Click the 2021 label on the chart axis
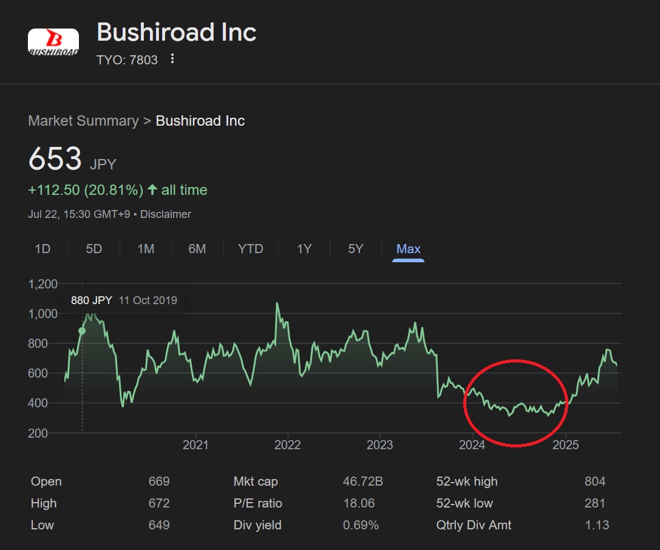Viewport: 660px width, 550px height. (196, 445)
